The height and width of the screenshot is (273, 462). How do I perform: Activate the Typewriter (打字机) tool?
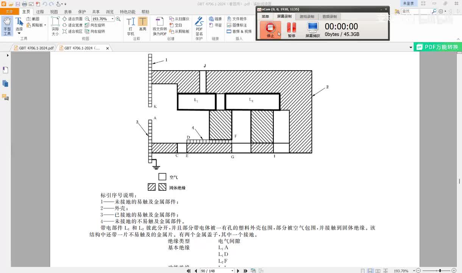click(131, 26)
